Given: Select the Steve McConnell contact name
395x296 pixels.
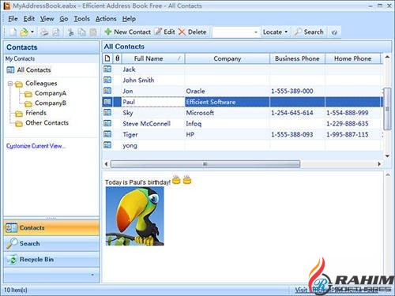Looking at the screenshot, I should pyautogui.click(x=146, y=124).
